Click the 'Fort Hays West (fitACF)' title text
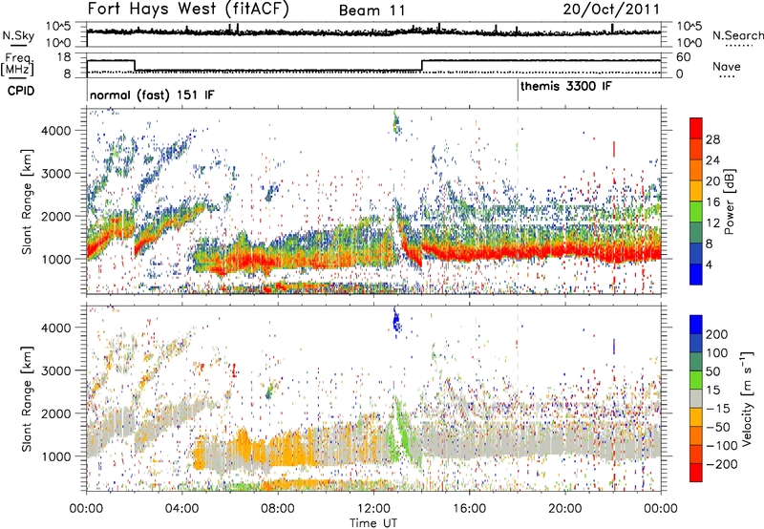 point(188,10)
